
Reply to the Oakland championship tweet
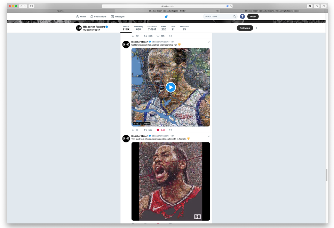click(133, 130)
